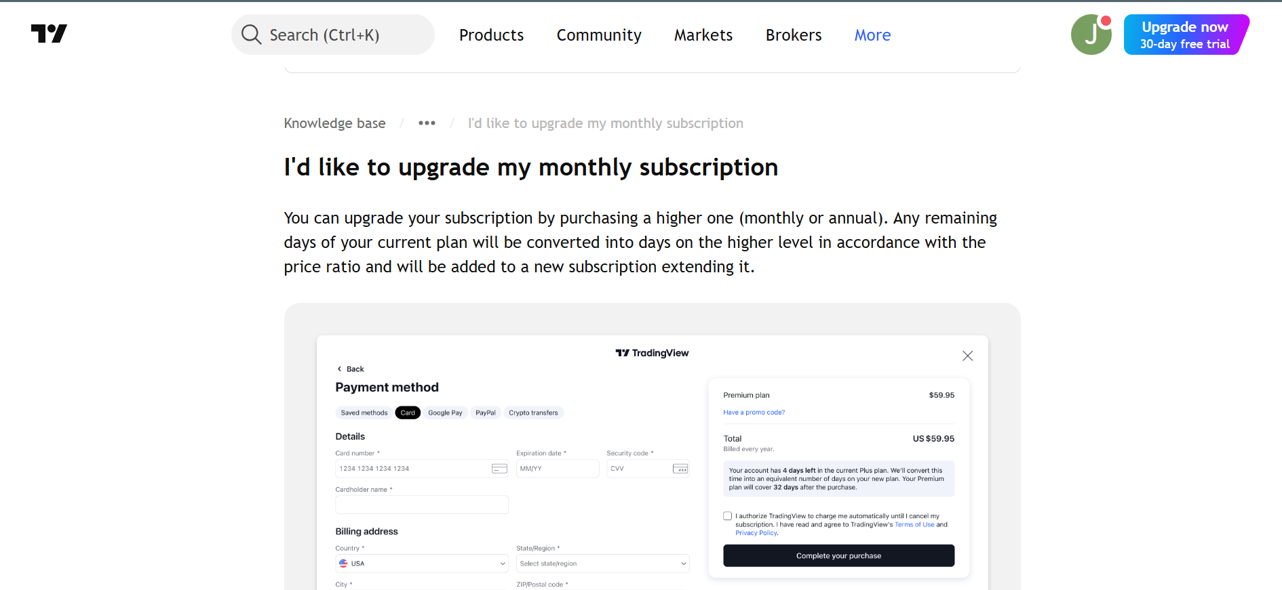Screen dimensions: 1282x590
Task: Expand the Select state/region dropdown
Action: (x=603, y=564)
